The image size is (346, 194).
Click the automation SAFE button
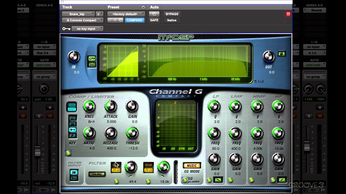click(154, 20)
